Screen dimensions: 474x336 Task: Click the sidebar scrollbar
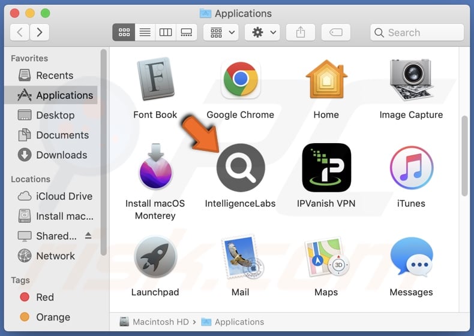pyautogui.click(x=103, y=153)
